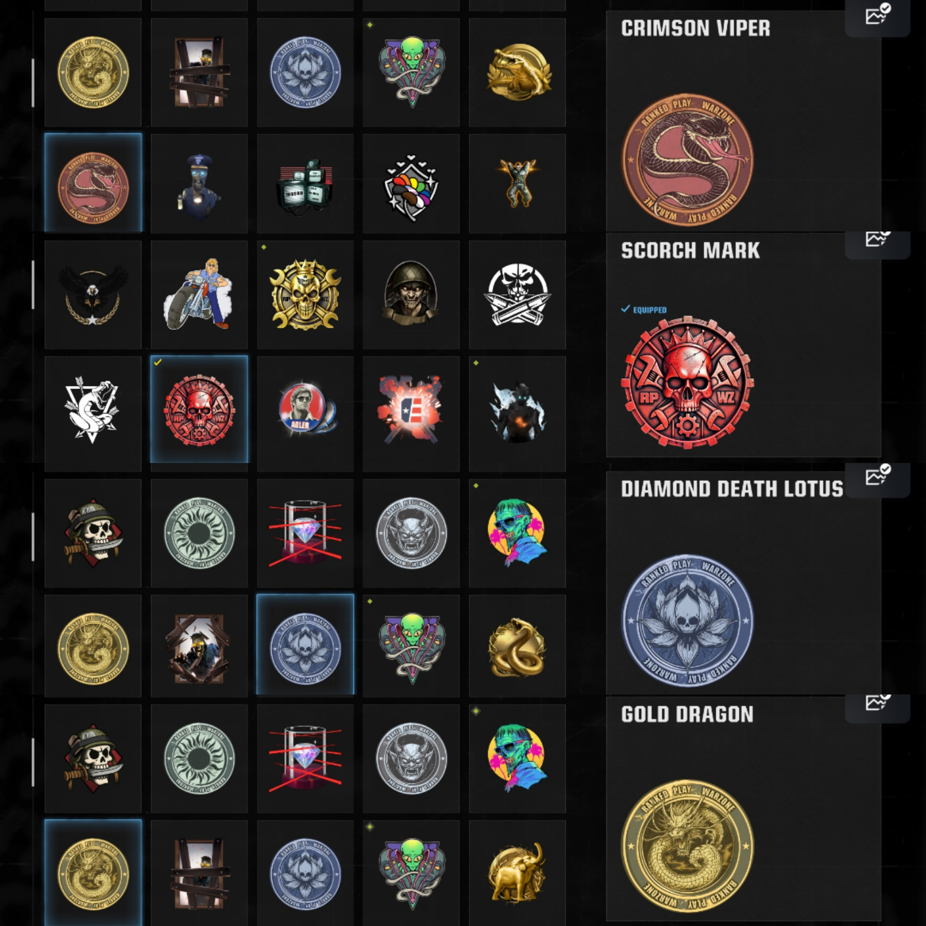Choose the eagle with laurel wreath emblem
The image size is (926, 926).
click(x=93, y=294)
